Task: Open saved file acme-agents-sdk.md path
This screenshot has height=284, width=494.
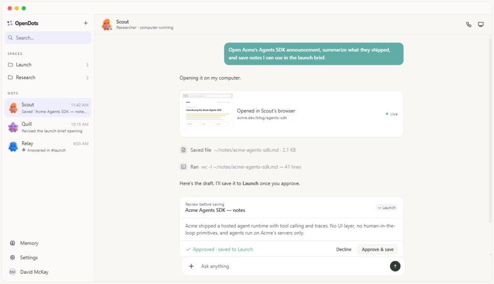Action: [247, 150]
